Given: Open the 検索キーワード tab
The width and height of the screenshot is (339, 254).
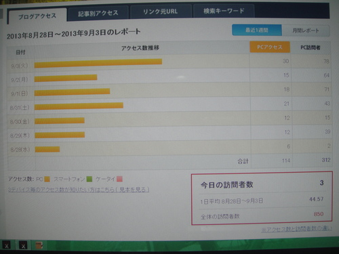Looking at the screenshot, I should point(224,11).
